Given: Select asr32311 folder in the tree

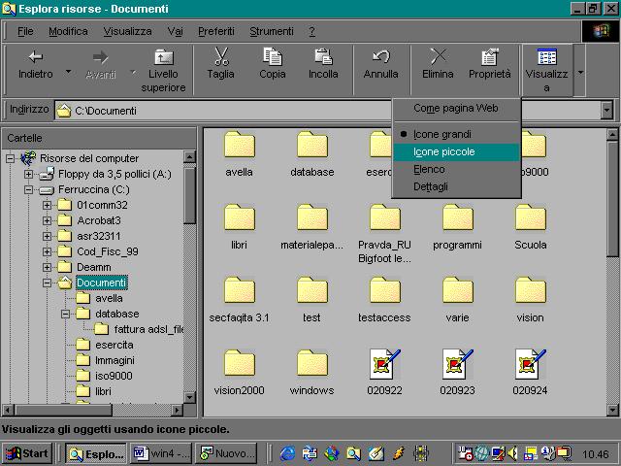Looking at the screenshot, I should [x=99, y=236].
